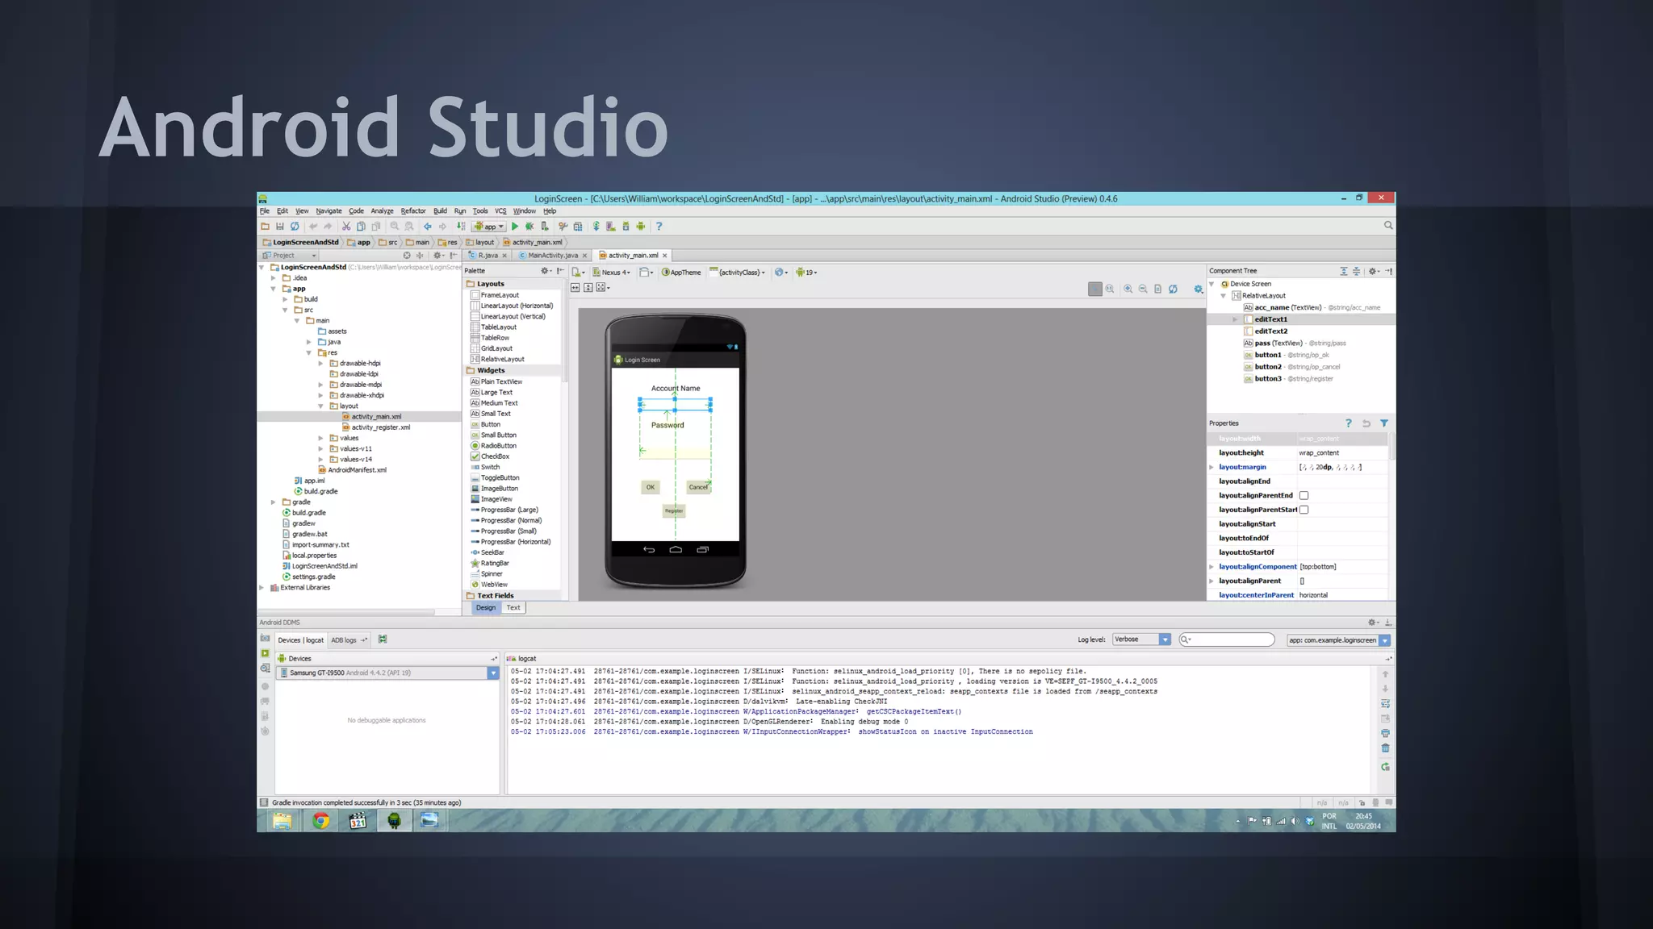The image size is (1653, 929).
Task: Switch to the MainActivity.java tab
Action: pos(552,256)
